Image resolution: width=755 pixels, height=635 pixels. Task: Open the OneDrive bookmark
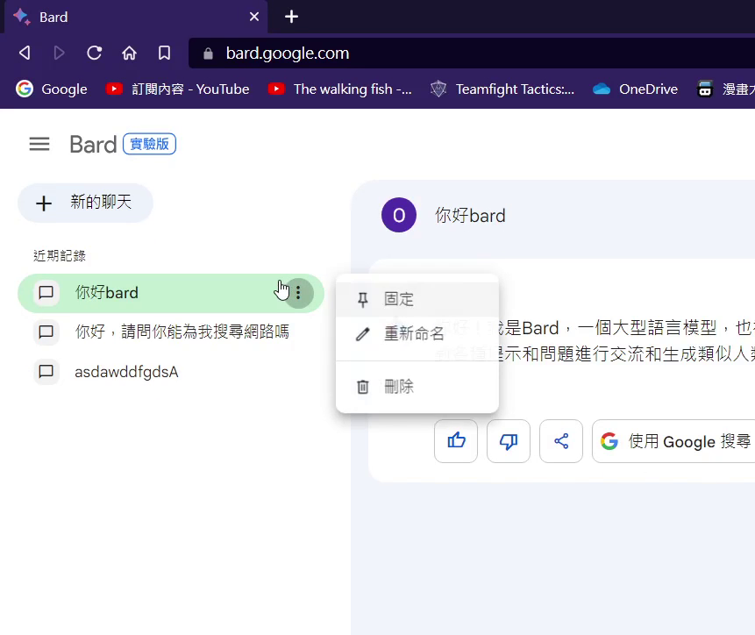pyautogui.click(x=635, y=89)
